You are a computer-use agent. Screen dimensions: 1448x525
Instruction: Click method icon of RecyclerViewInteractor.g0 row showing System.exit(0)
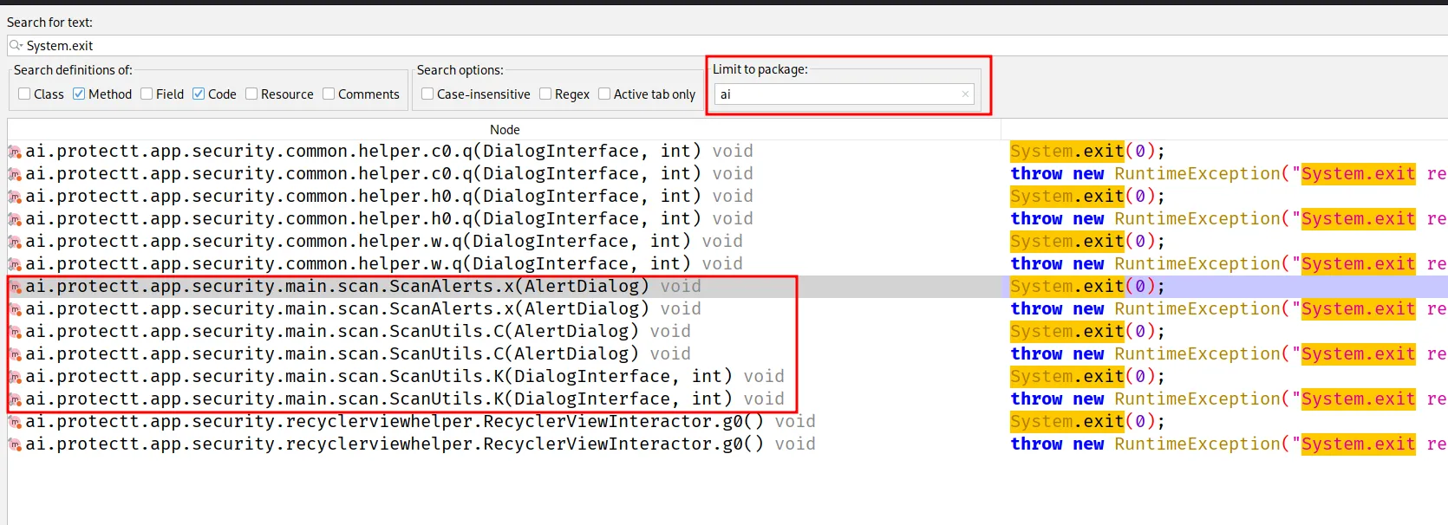pos(15,422)
